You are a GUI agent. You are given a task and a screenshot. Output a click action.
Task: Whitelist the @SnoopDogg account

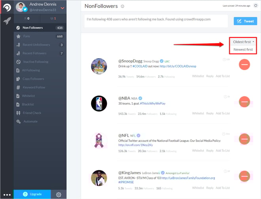pos(198,76)
